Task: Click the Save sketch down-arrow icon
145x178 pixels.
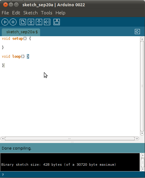Action: pos(39,22)
